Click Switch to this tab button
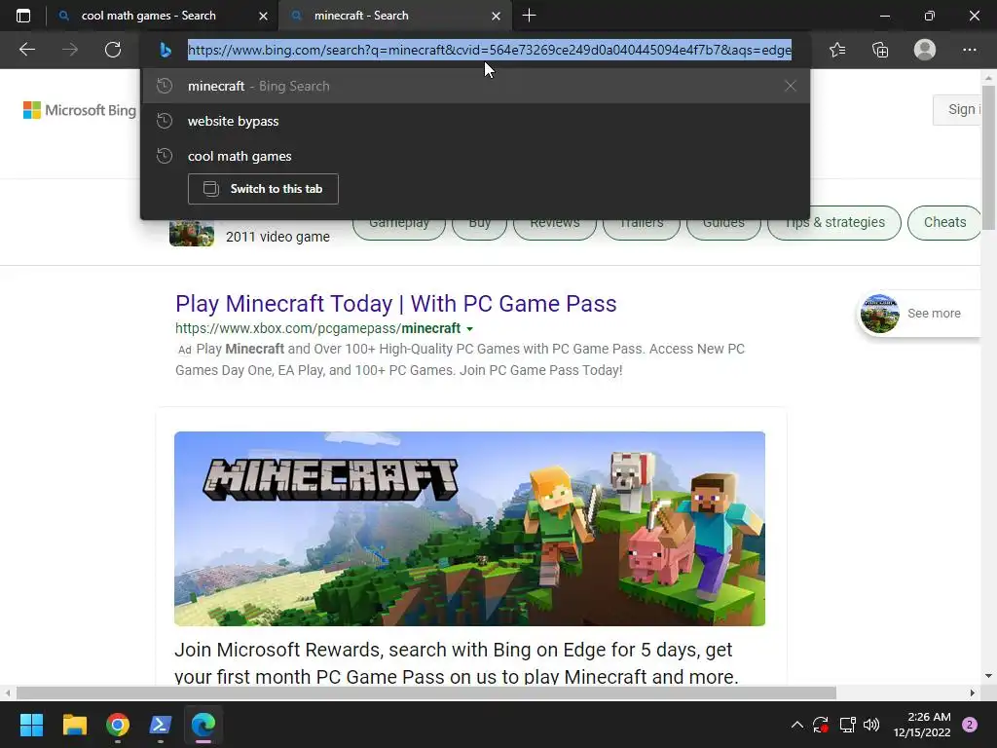 click(x=263, y=189)
